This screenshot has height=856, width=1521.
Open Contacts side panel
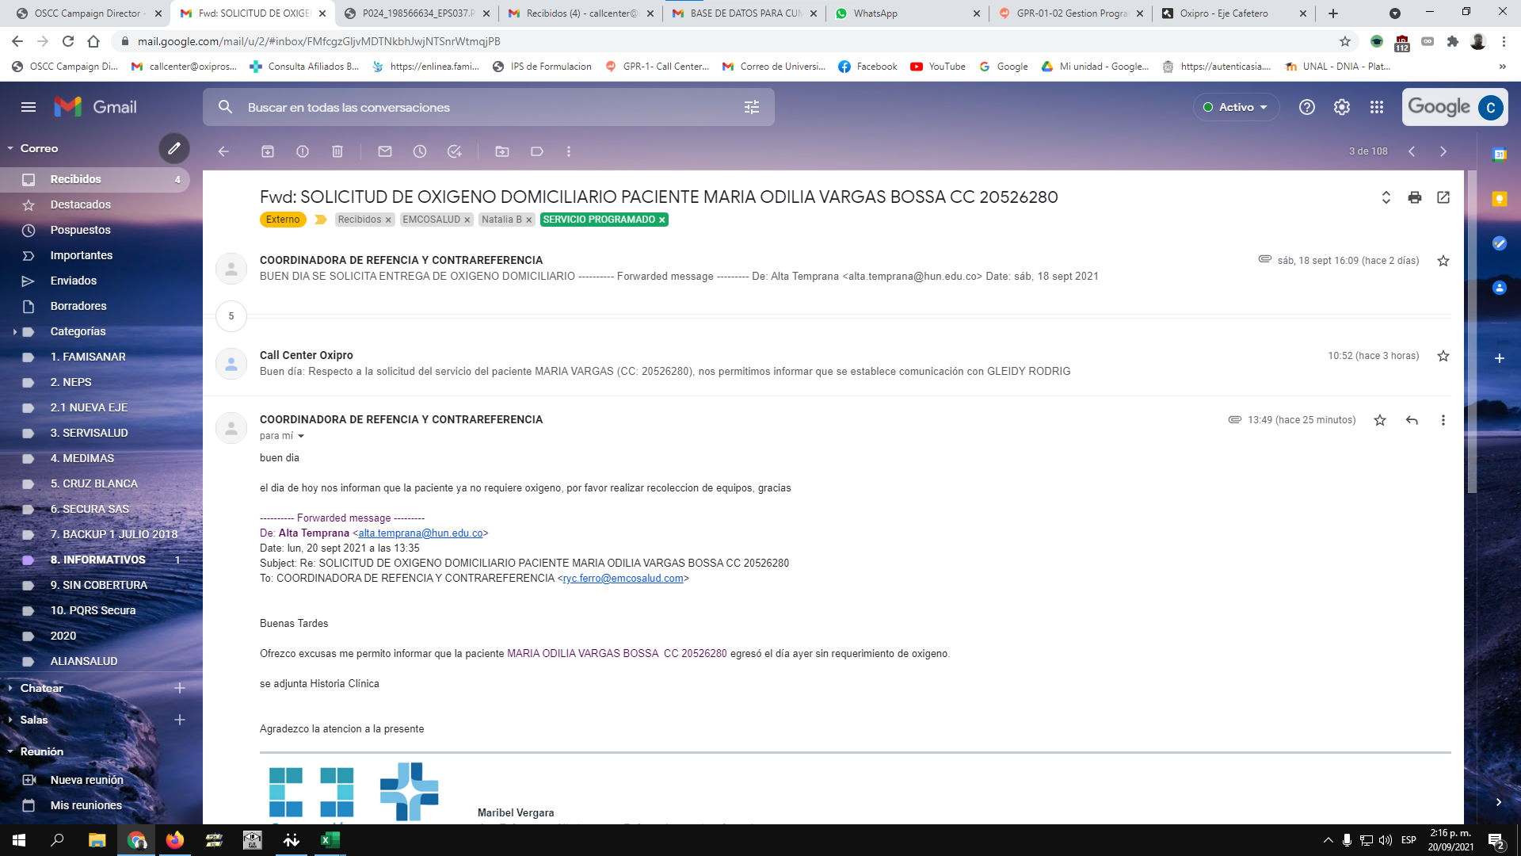(1500, 288)
